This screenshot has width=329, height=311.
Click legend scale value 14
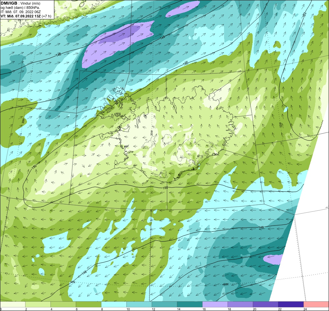pyautogui.click(x=179, y=309)
